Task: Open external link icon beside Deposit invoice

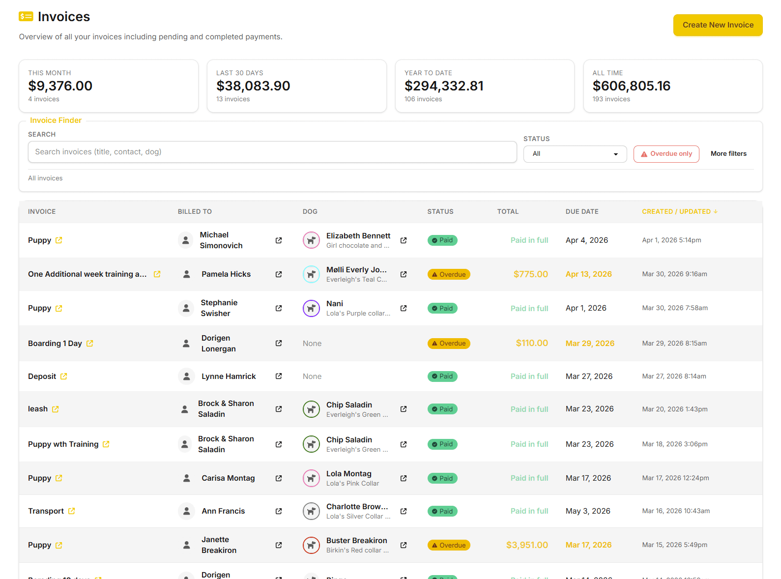Action: coord(64,376)
